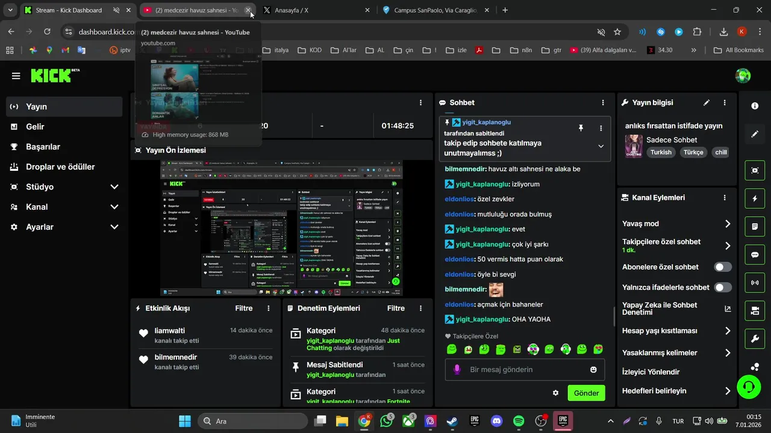
Task: Open Gelir in the sidebar
Action: 64,127
